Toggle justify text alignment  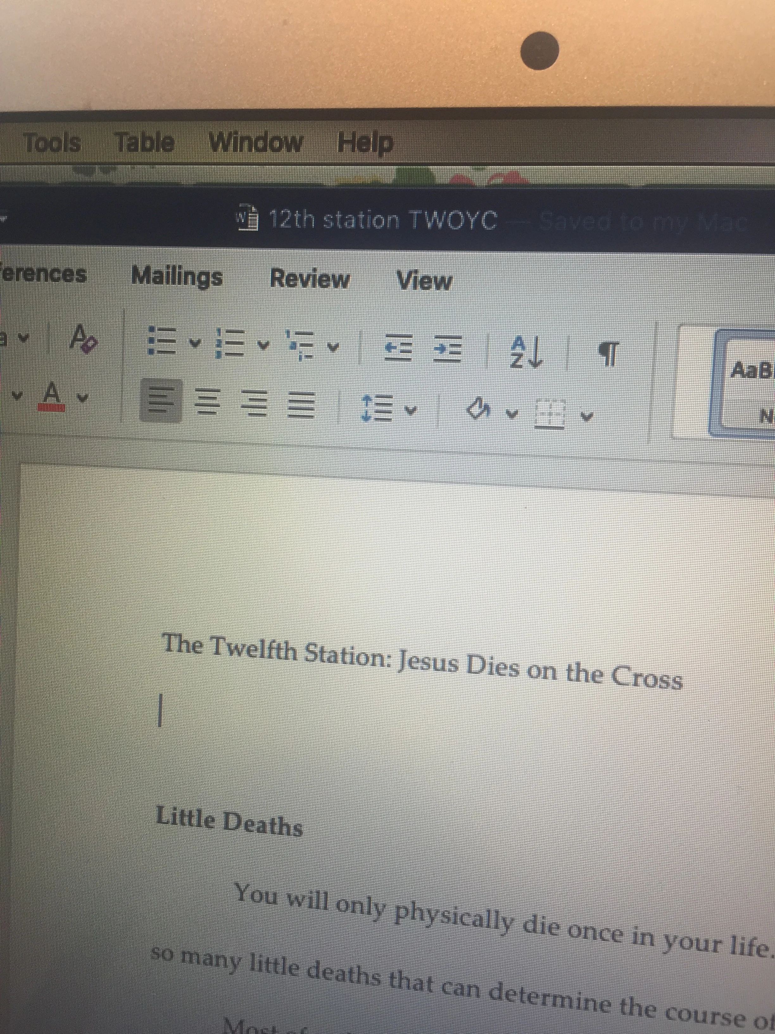click(301, 405)
